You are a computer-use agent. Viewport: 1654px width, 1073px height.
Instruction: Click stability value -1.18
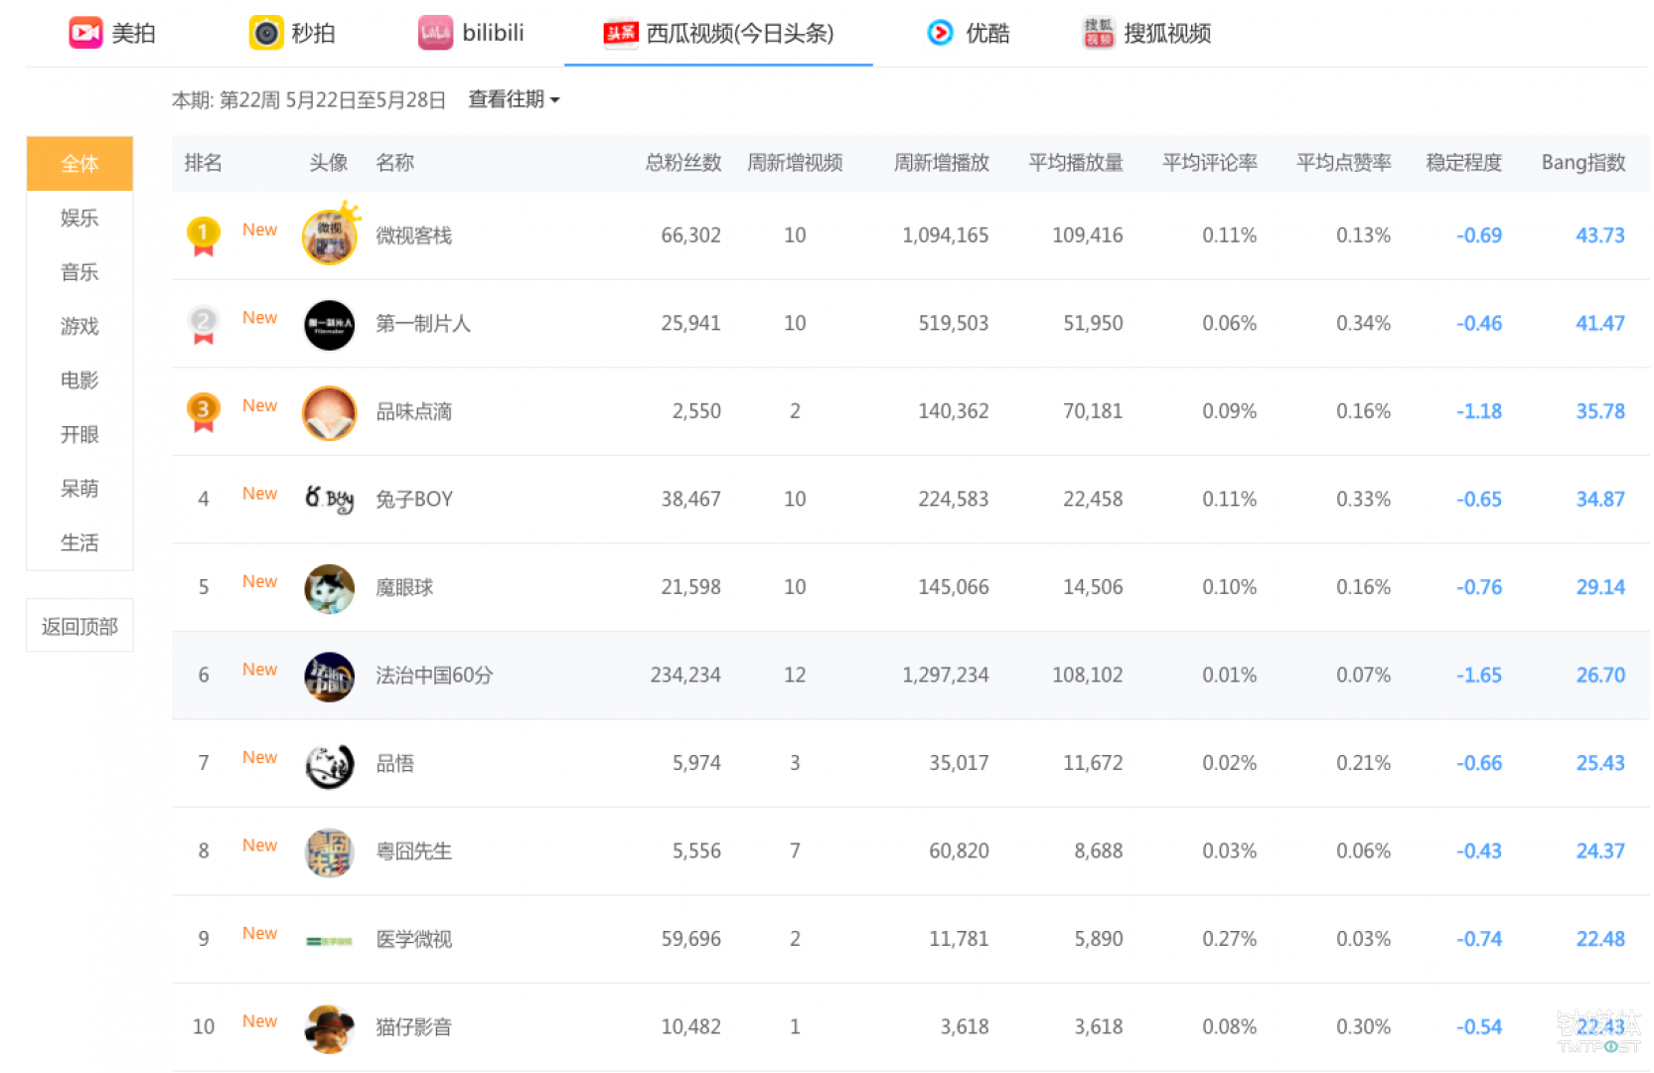pos(1479,411)
